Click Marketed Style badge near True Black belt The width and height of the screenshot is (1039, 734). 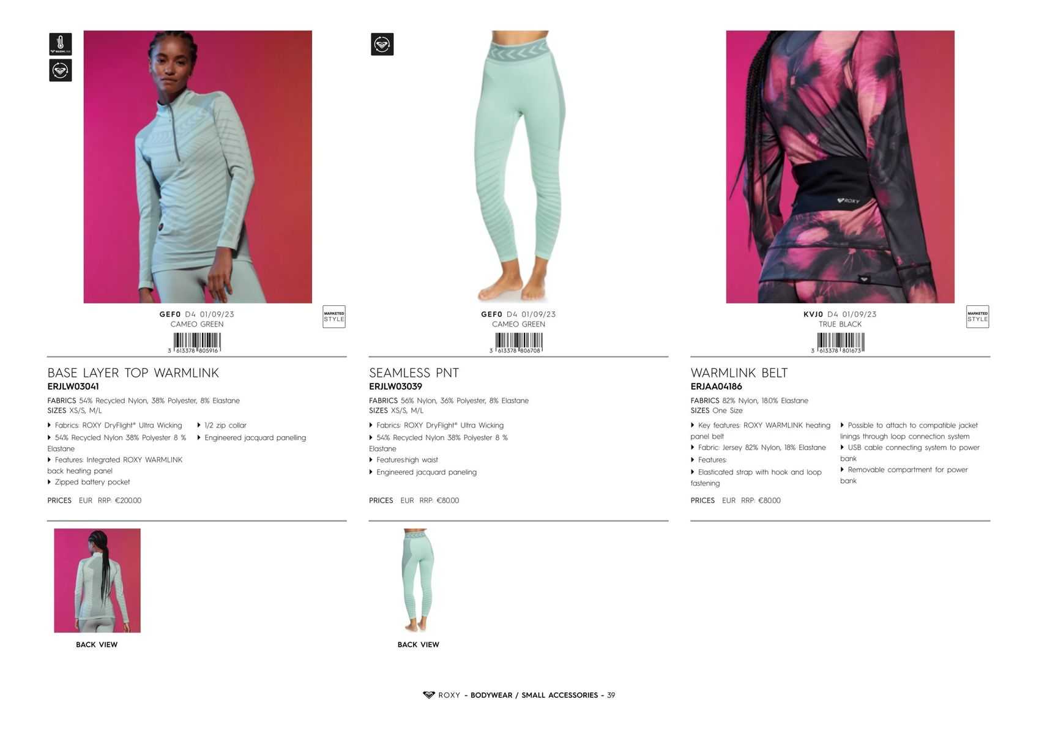pos(977,317)
